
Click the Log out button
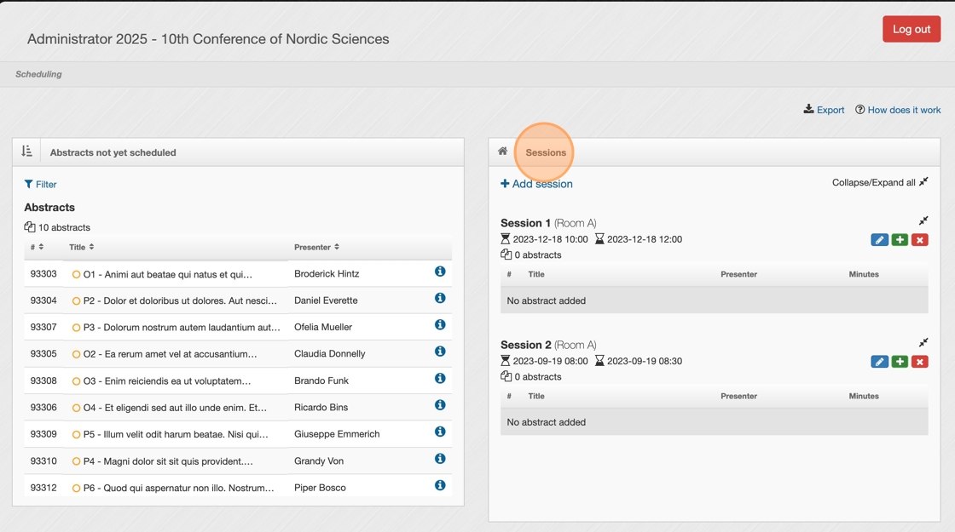pyautogui.click(x=911, y=29)
